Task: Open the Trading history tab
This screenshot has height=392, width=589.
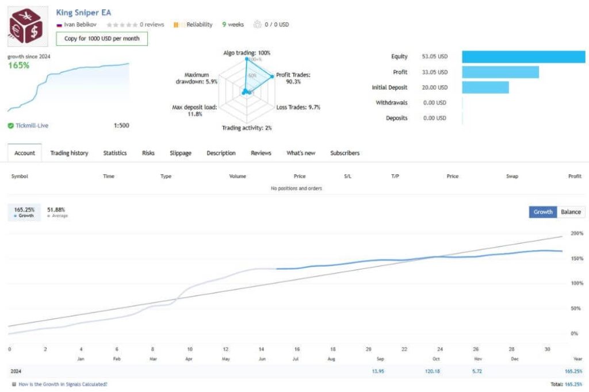Action: (x=69, y=153)
